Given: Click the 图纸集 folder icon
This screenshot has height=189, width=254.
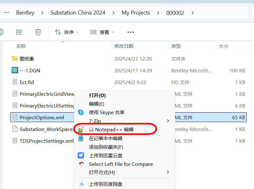Looking at the screenshot, I should tap(15, 58).
